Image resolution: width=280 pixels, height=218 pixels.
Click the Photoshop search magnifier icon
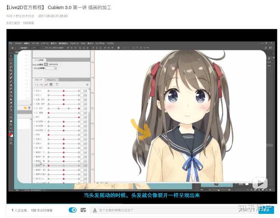(266, 48)
